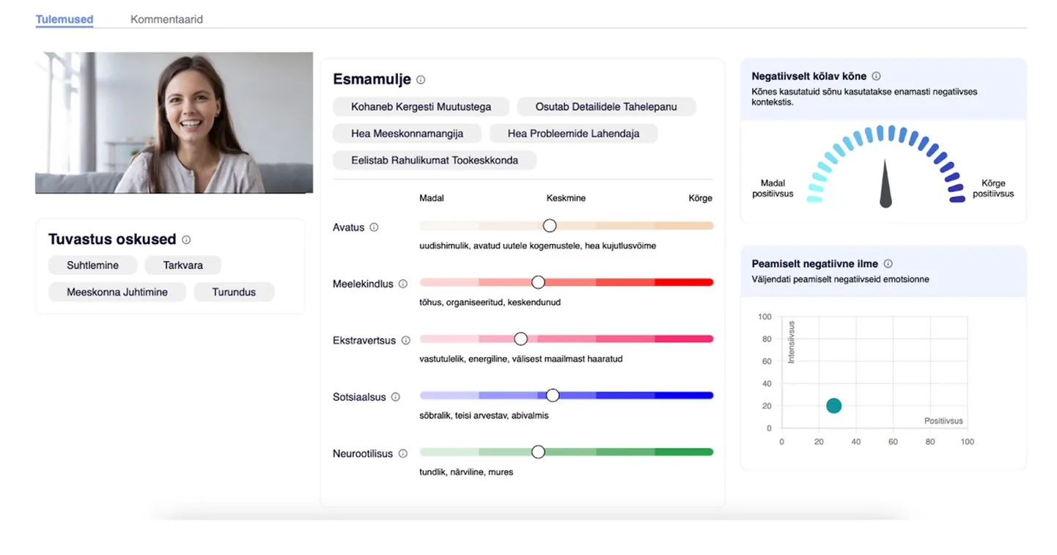The width and height of the screenshot is (1057, 555).
Task: Open the Tulemused tab
Action: click(65, 19)
